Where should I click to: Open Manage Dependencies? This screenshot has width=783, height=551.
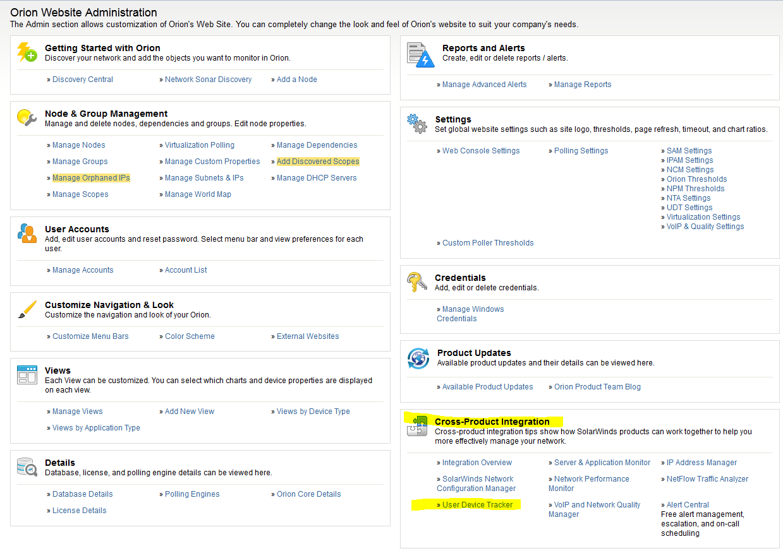click(x=317, y=145)
